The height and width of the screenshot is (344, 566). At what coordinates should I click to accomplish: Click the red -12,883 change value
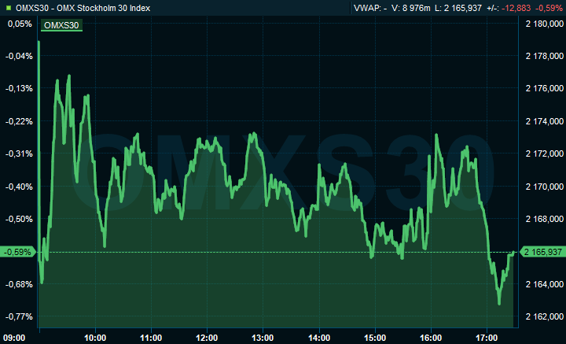tap(516, 8)
